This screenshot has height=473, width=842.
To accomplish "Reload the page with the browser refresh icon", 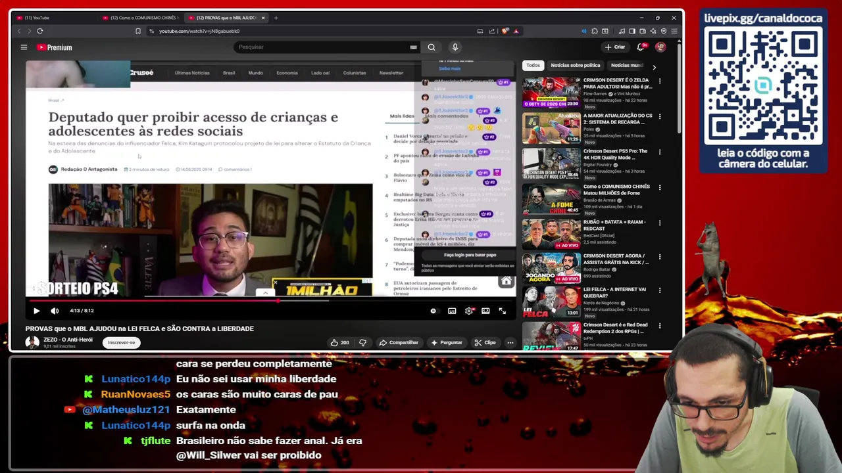I will pos(40,31).
